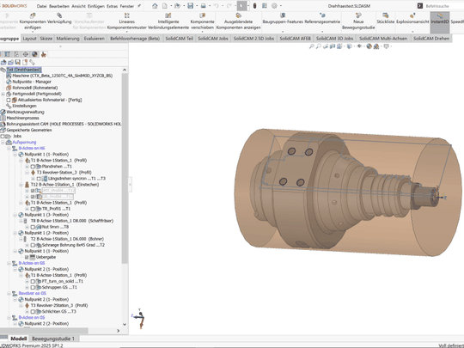
Task: Open the SolidCAM manager tab icon
Action: click(x=44, y=54)
